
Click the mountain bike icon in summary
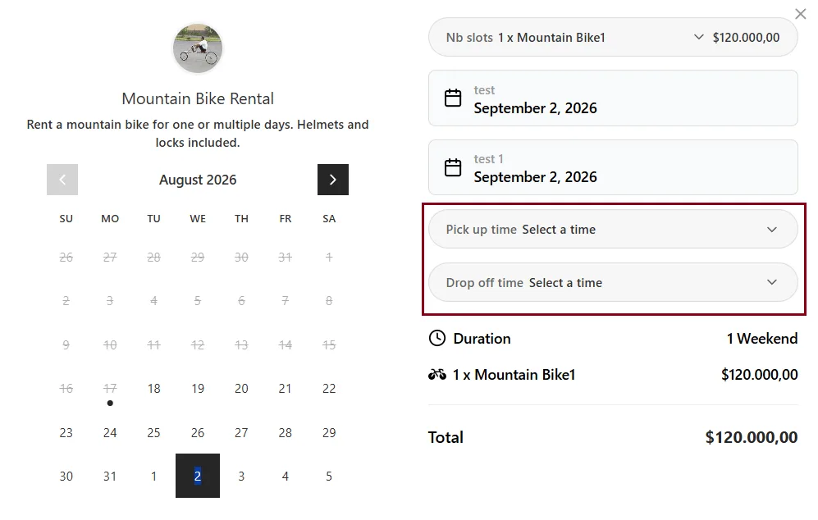[x=437, y=375]
